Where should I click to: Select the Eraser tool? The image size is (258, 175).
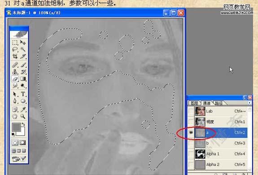pyautogui.click(x=15, y=79)
